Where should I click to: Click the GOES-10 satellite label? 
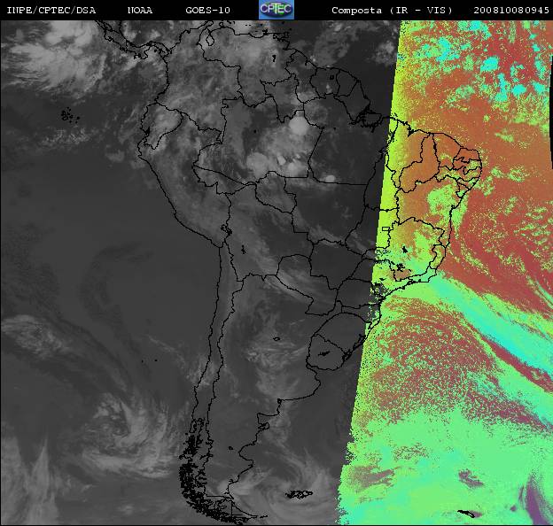[x=207, y=11]
